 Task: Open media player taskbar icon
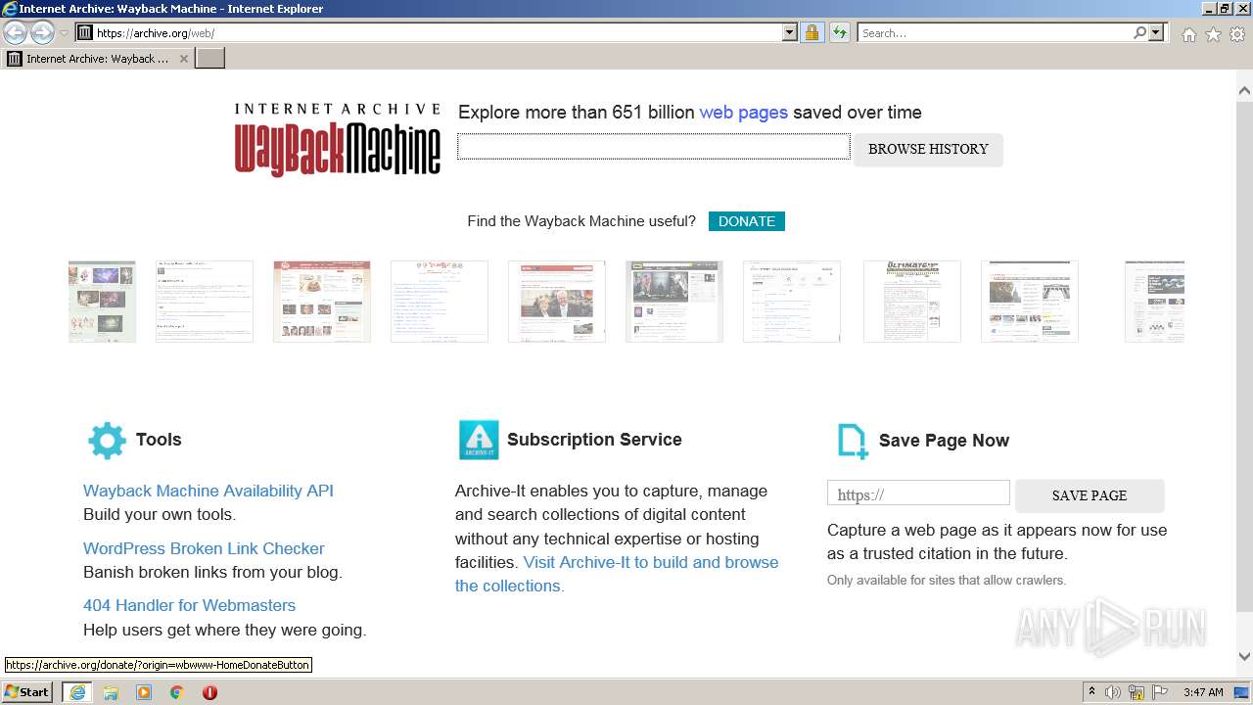(144, 692)
